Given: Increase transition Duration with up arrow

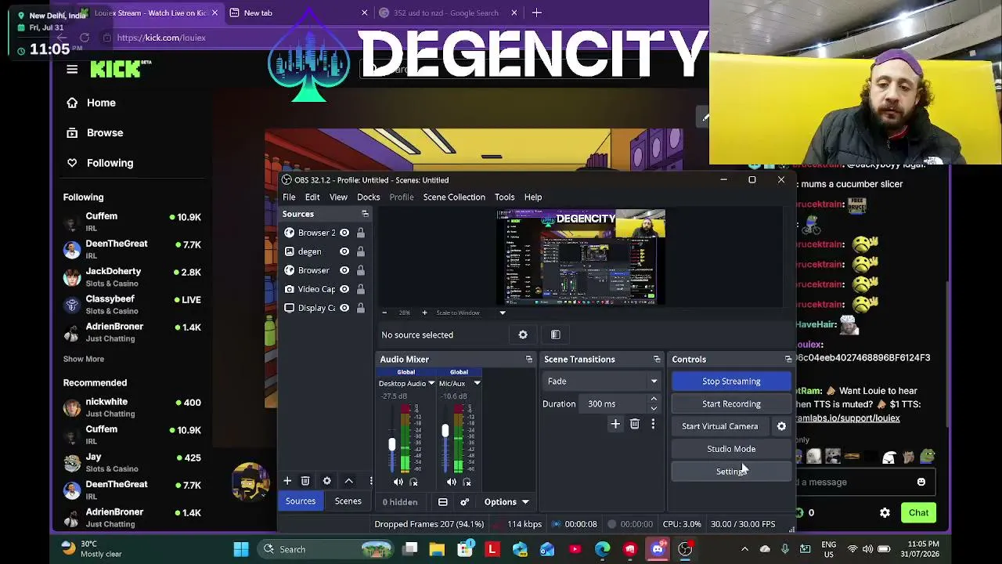Looking at the screenshot, I should (654, 399).
